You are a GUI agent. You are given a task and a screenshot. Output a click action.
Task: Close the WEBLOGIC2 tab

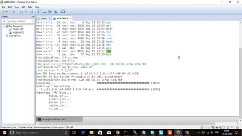[x=71, y=18]
